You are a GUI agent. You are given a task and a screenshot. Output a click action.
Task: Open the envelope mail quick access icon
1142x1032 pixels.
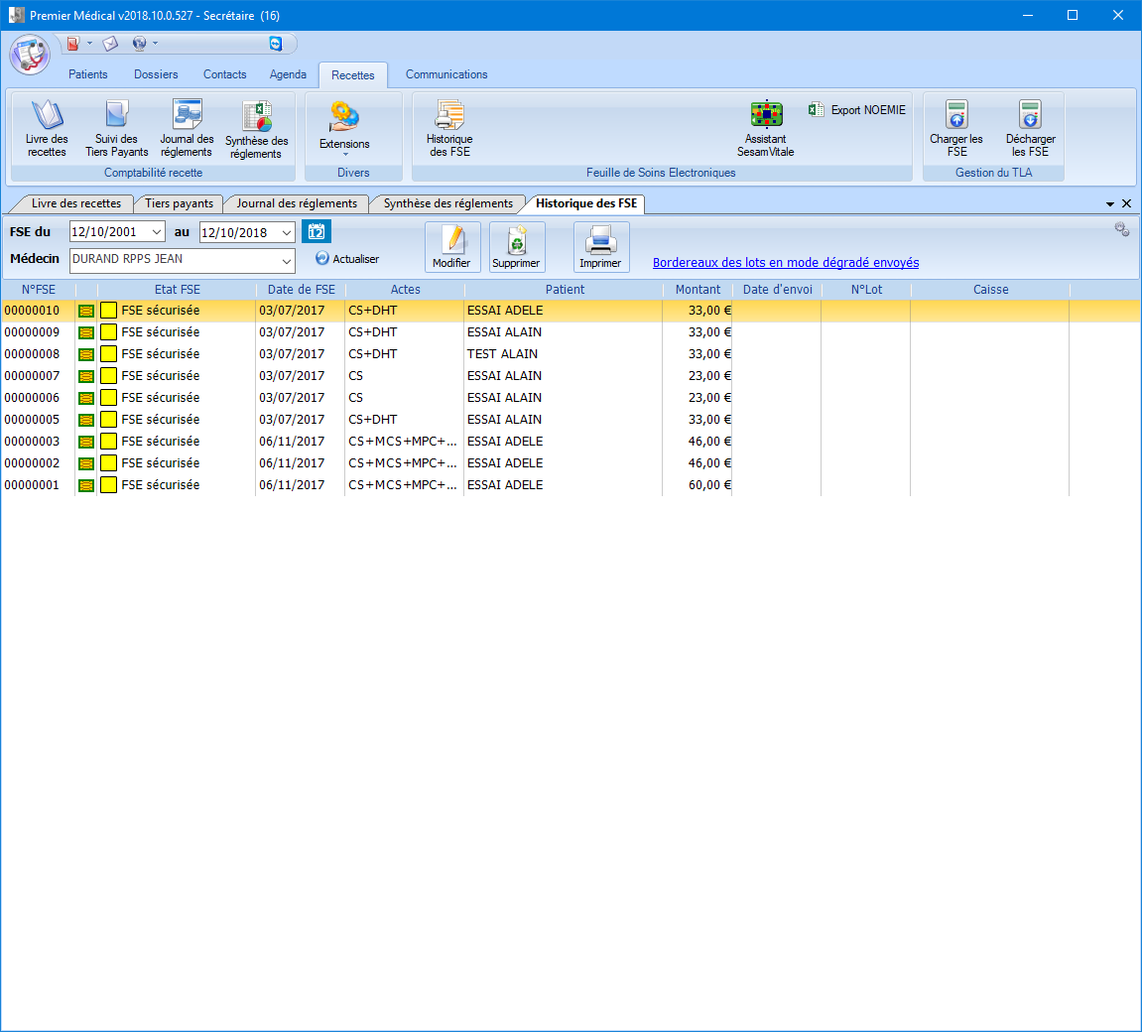pyautogui.click(x=111, y=44)
